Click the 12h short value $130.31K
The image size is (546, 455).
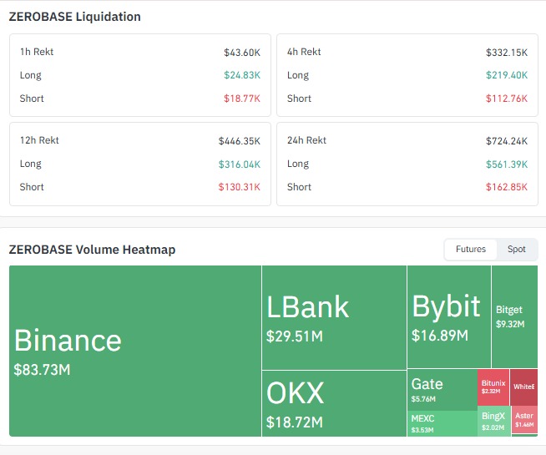pyautogui.click(x=240, y=187)
